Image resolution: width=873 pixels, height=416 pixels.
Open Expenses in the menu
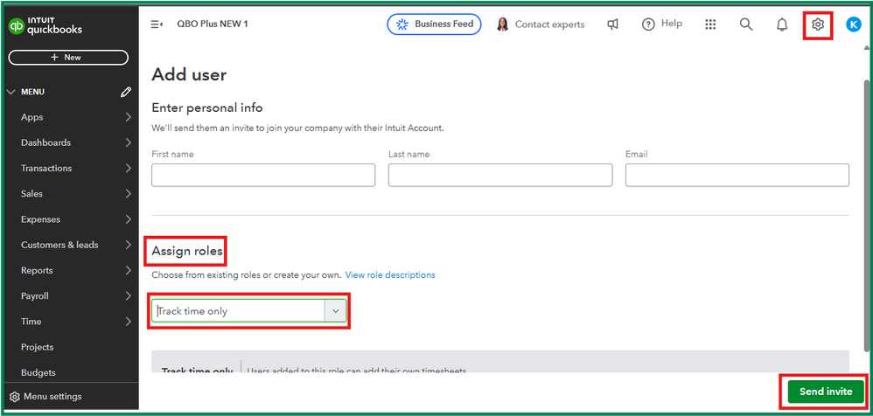[x=40, y=219]
